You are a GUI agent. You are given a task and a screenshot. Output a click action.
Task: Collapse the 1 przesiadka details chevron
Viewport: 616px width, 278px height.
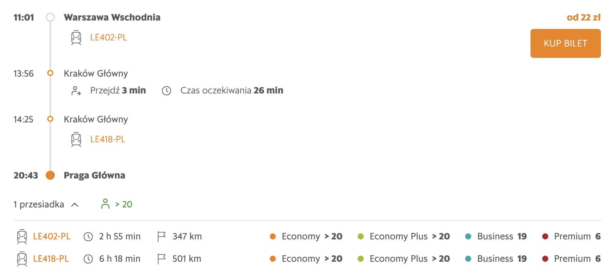(x=75, y=205)
